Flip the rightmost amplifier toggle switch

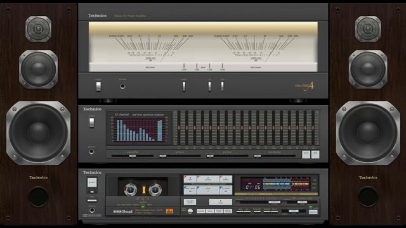tap(222, 86)
